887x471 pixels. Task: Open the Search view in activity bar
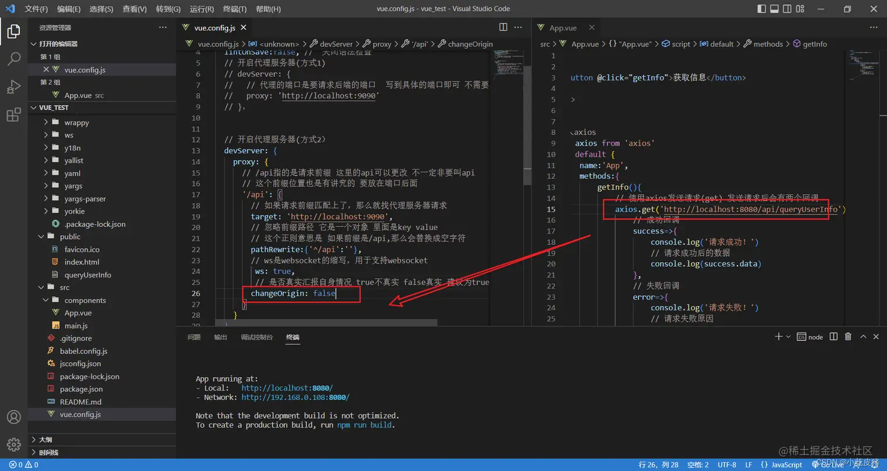(x=13, y=59)
